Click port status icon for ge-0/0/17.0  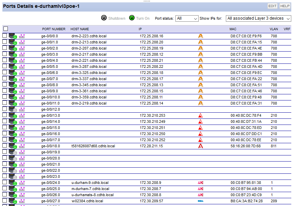pos(13,140)
